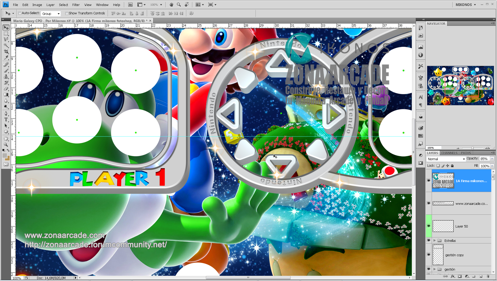Select the Healing Brush tool
This screenshot has height=281, width=497.
(6, 64)
